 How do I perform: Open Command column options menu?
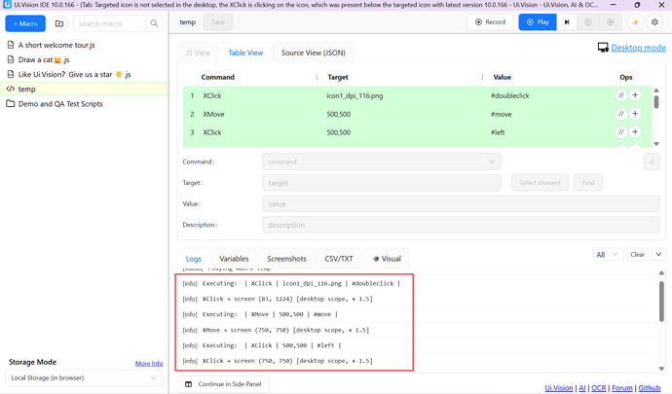point(317,77)
